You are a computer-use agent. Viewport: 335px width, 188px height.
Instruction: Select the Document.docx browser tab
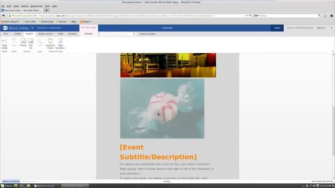tap(22, 10)
